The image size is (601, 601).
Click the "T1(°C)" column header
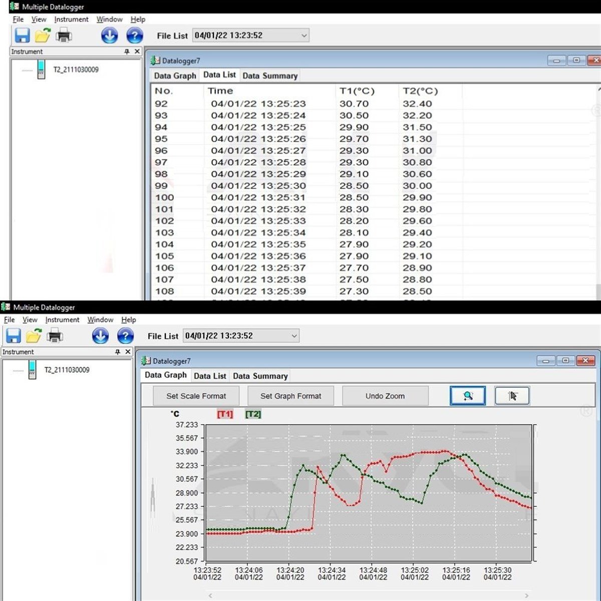pos(357,91)
